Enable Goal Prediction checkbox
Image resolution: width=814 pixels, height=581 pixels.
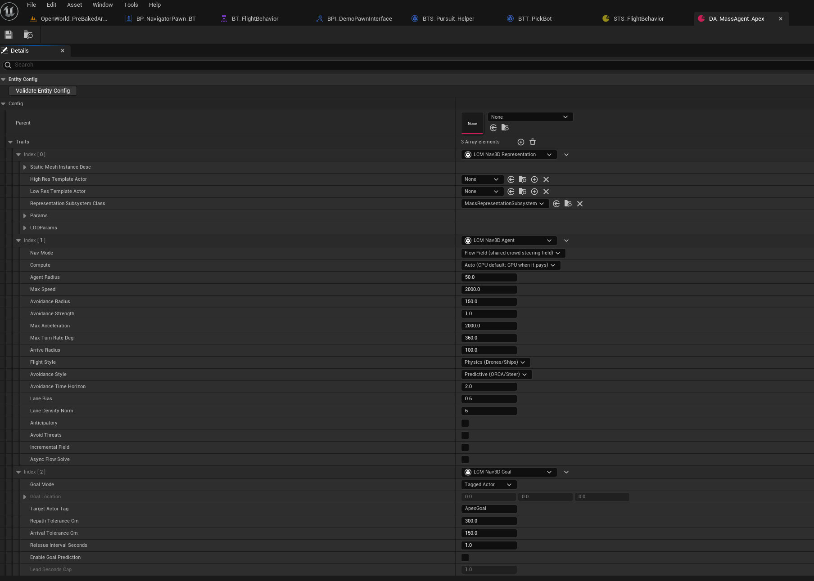[x=465, y=558]
